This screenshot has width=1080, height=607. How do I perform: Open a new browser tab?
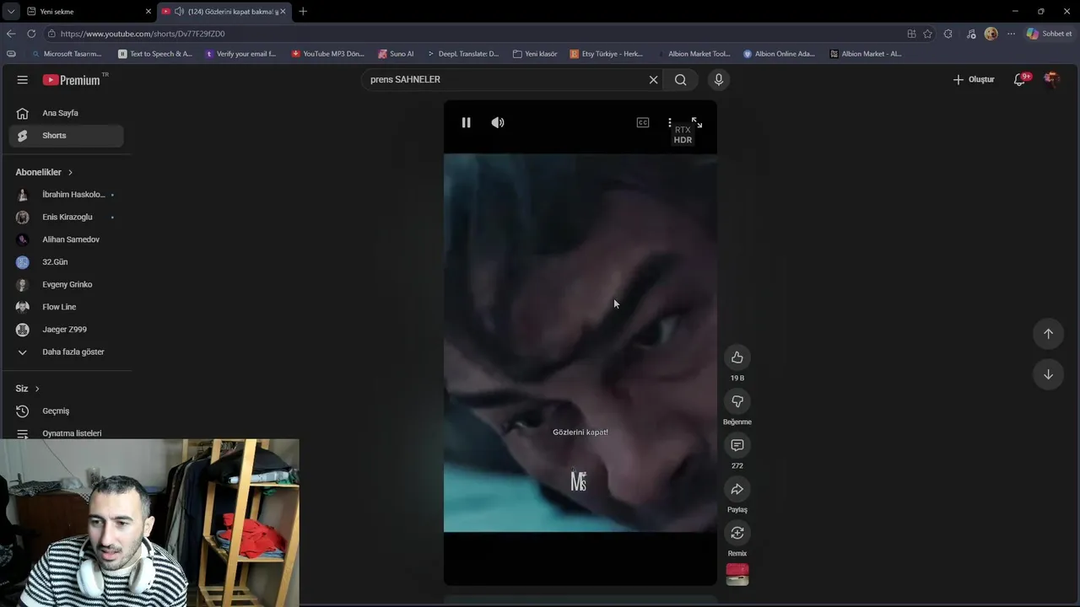coord(303,12)
